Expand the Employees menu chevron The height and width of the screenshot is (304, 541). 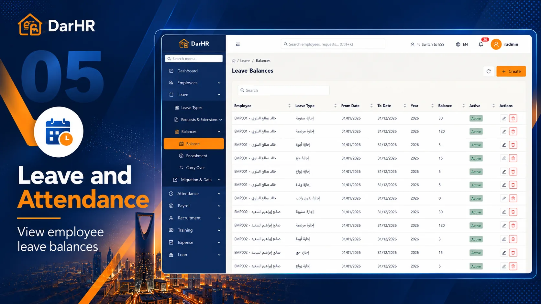coord(219,83)
